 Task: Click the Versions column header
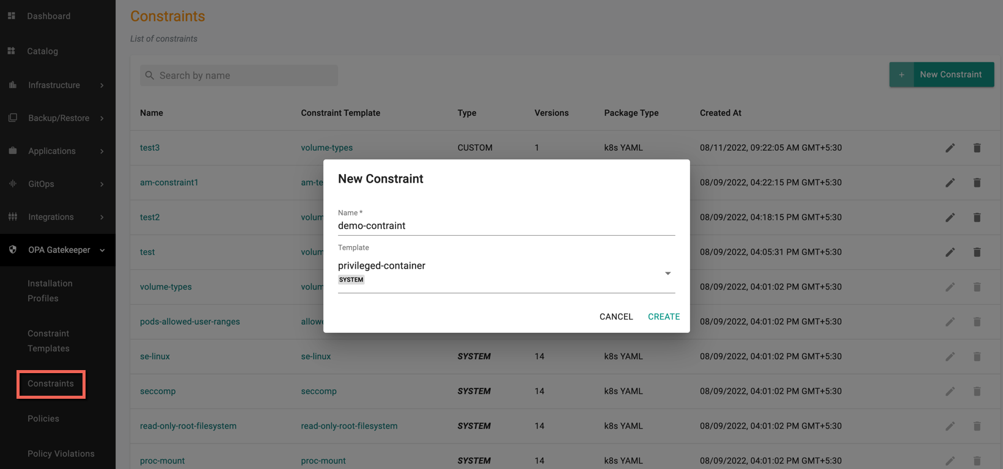coord(551,113)
